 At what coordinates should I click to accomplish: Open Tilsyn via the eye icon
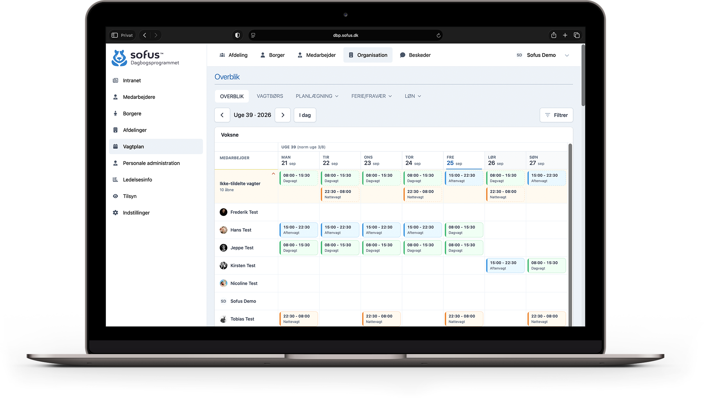[116, 196]
